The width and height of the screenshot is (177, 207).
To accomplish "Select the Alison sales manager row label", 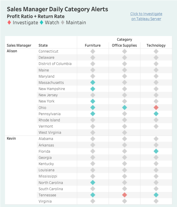I will pos(12,51).
